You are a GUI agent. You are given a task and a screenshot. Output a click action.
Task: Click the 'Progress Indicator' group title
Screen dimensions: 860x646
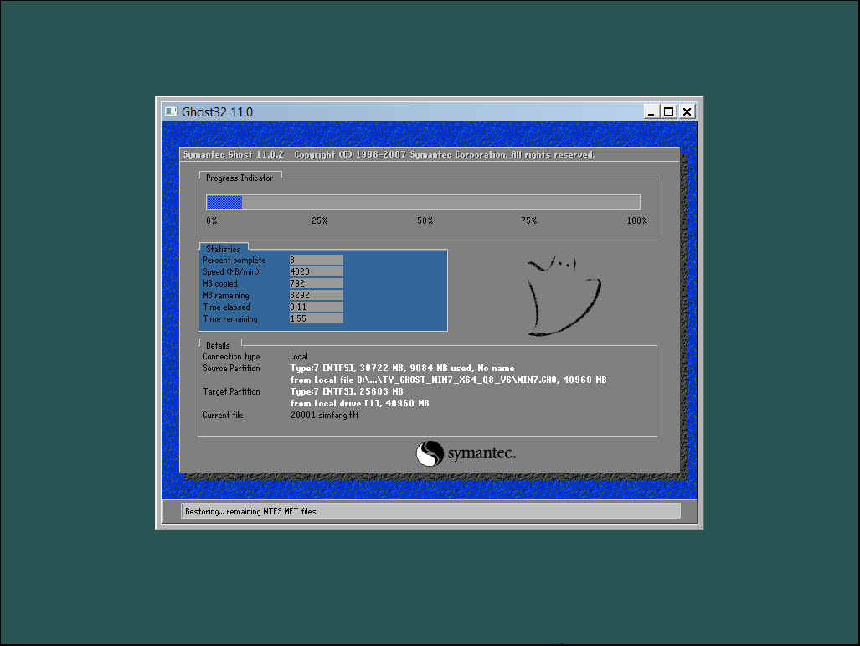point(239,178)
